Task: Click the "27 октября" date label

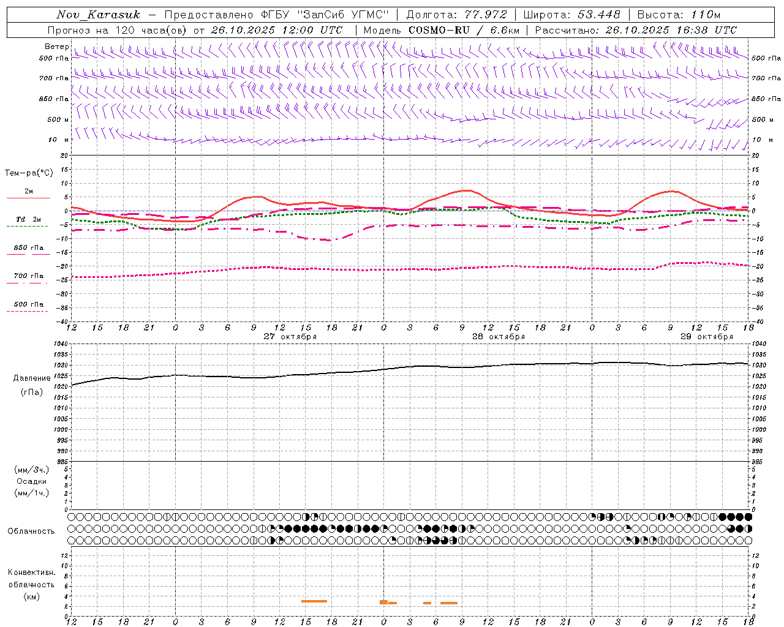Action: click(x=290, y=337)
